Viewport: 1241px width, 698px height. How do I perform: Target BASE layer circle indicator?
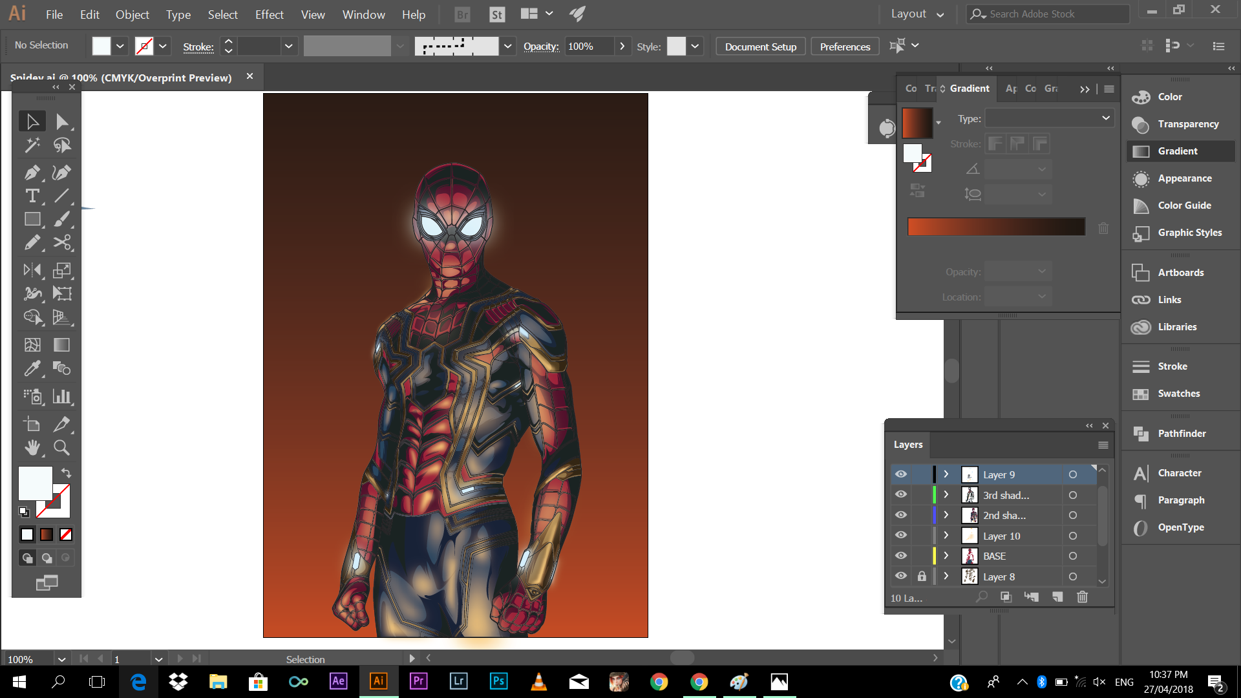click(x=1073, y=556)
